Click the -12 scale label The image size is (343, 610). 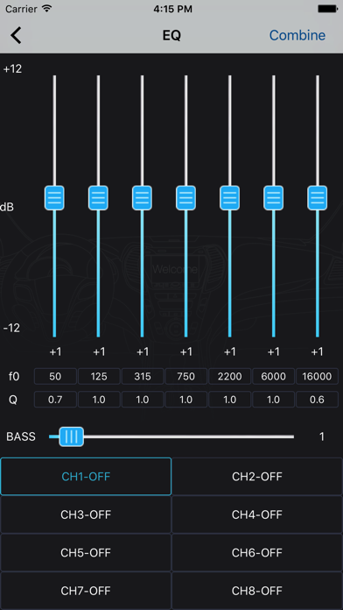(x=11, y=329)
